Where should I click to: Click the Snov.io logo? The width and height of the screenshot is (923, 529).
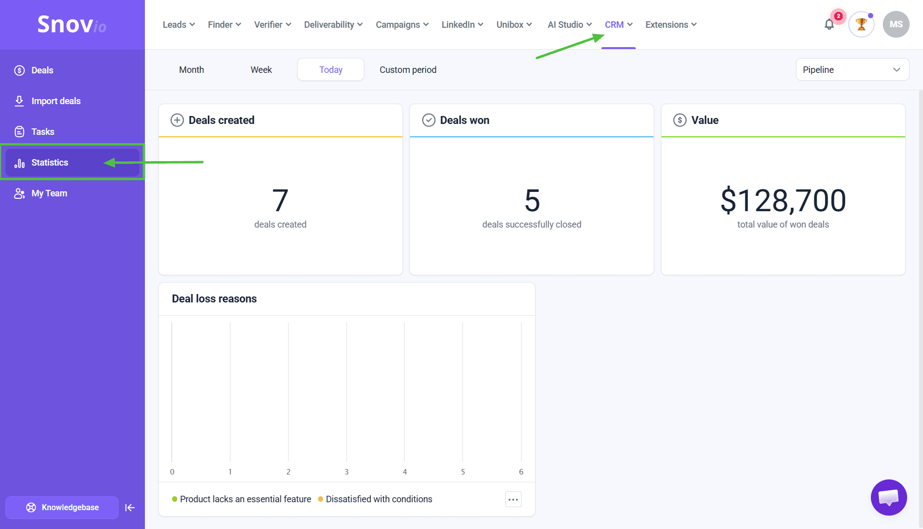(72, 24)
